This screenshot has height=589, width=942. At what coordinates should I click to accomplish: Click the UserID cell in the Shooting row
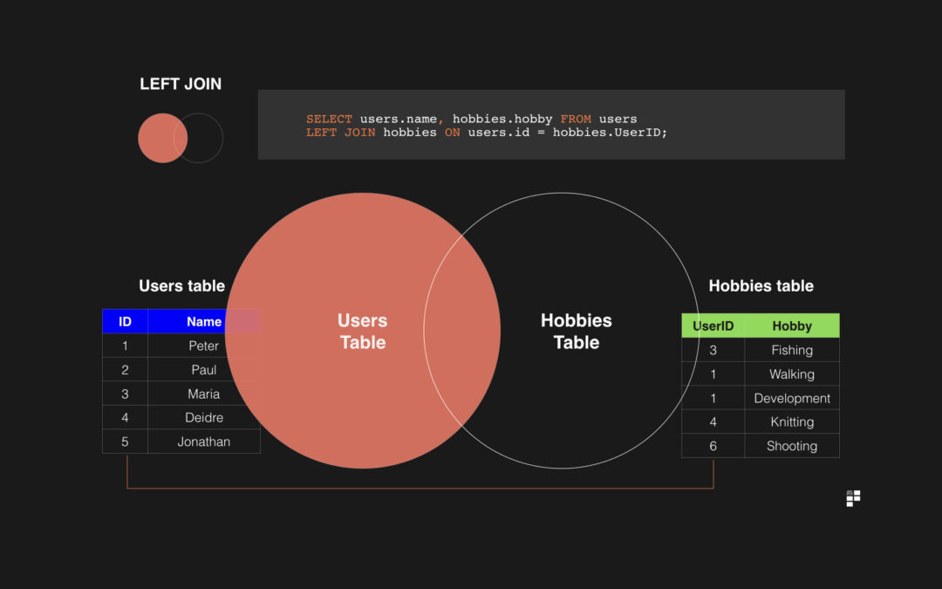713,446
